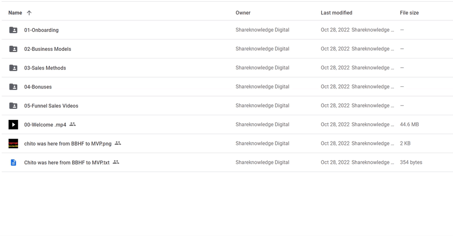Click the File size column header
Viewport: 453px width, 236px height.
click(409, 13)
